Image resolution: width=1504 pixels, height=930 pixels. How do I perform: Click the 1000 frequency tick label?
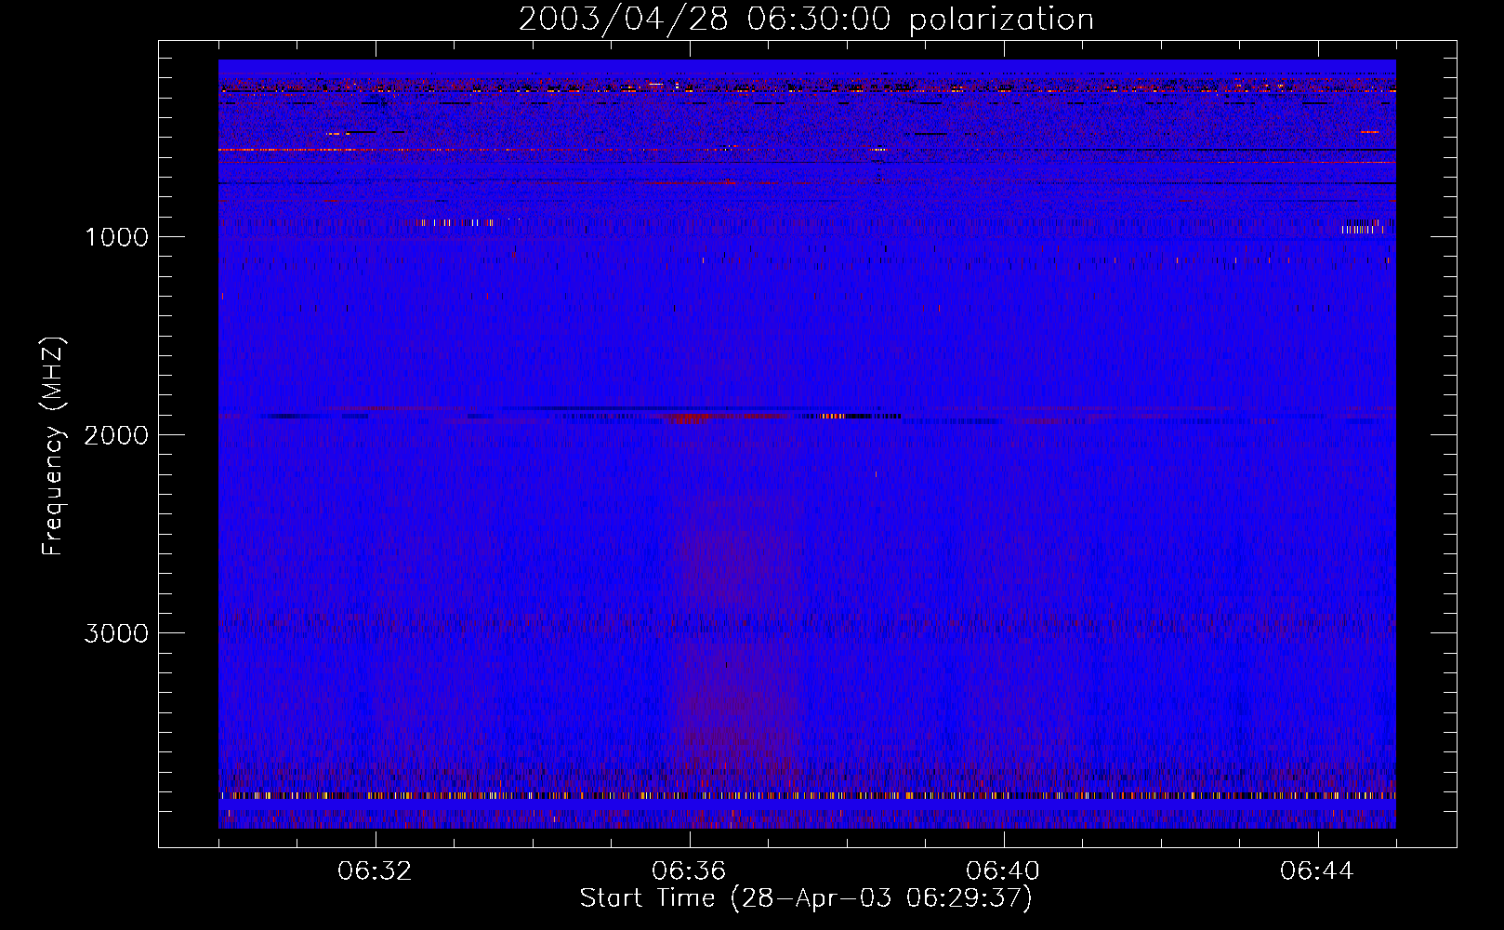click(x=117, y=237)
